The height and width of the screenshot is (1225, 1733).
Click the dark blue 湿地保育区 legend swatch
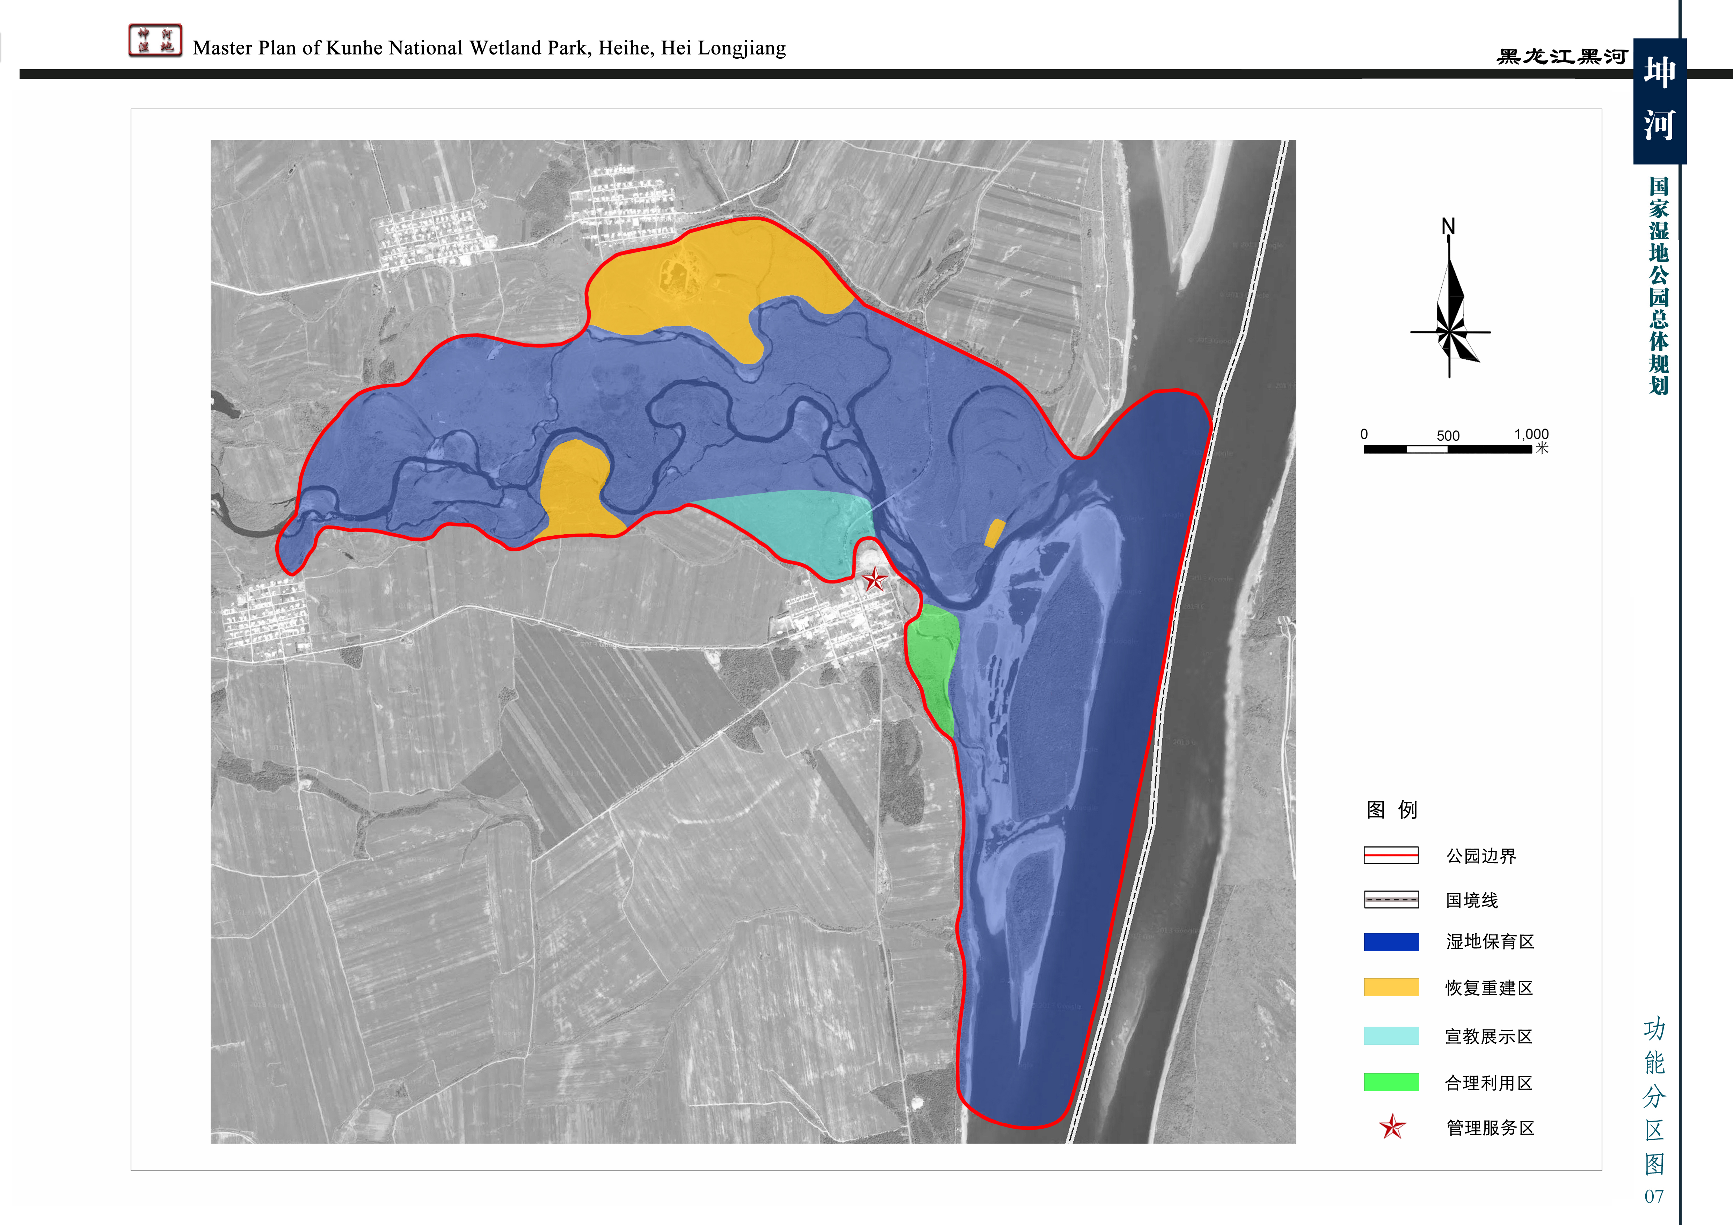click(1391, 942)
